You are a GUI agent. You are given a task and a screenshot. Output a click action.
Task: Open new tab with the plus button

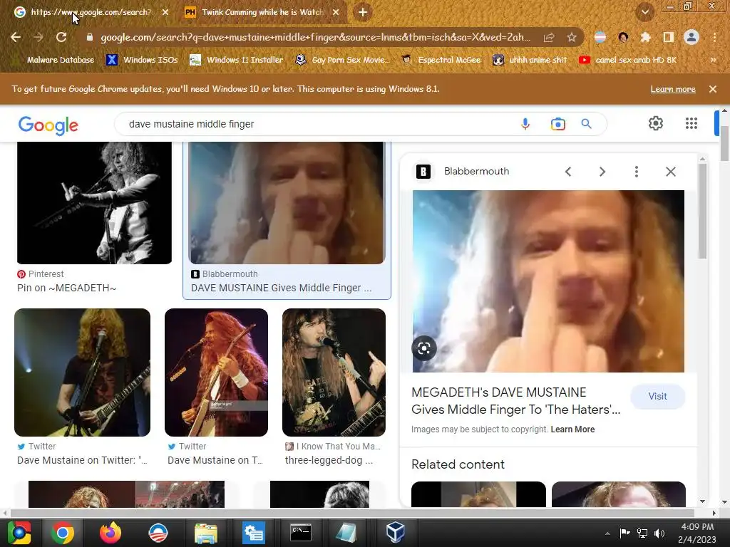point(363,12)
